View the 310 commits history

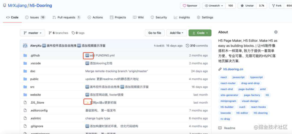click(197, 46)
